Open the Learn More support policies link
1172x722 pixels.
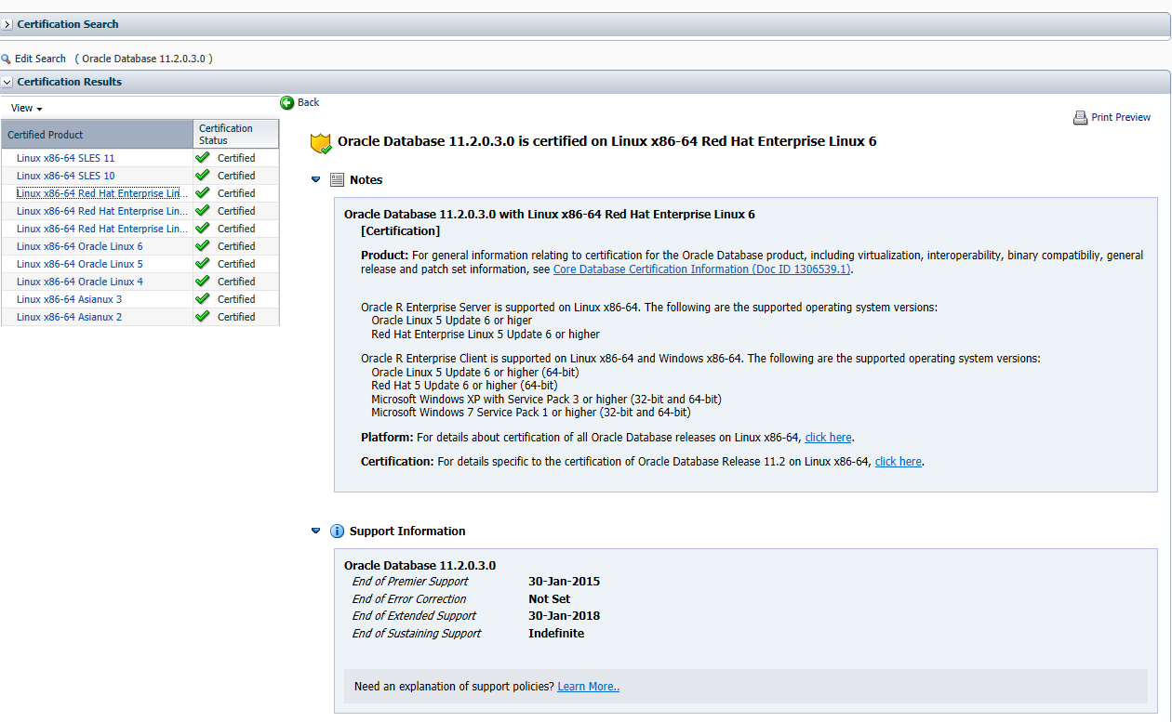point(589,687)
